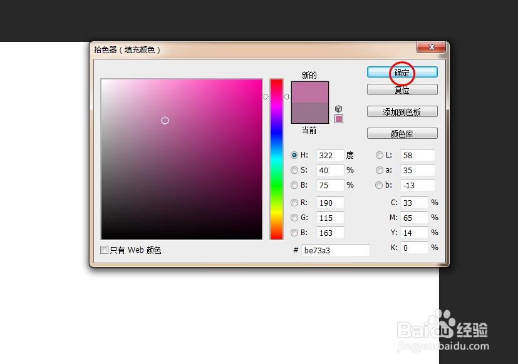Image resolution: width=518 pixels, height=364 pixels.
Task: Click the H value field showing 322
Action: (x=330, y=155)
